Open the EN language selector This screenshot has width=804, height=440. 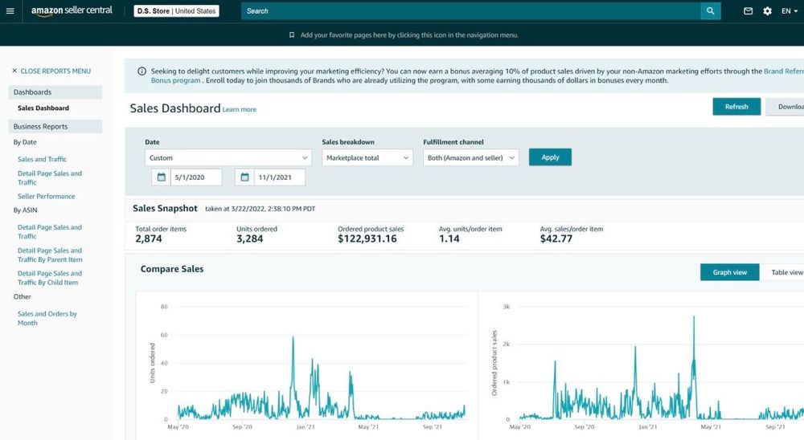pos(790,10)
